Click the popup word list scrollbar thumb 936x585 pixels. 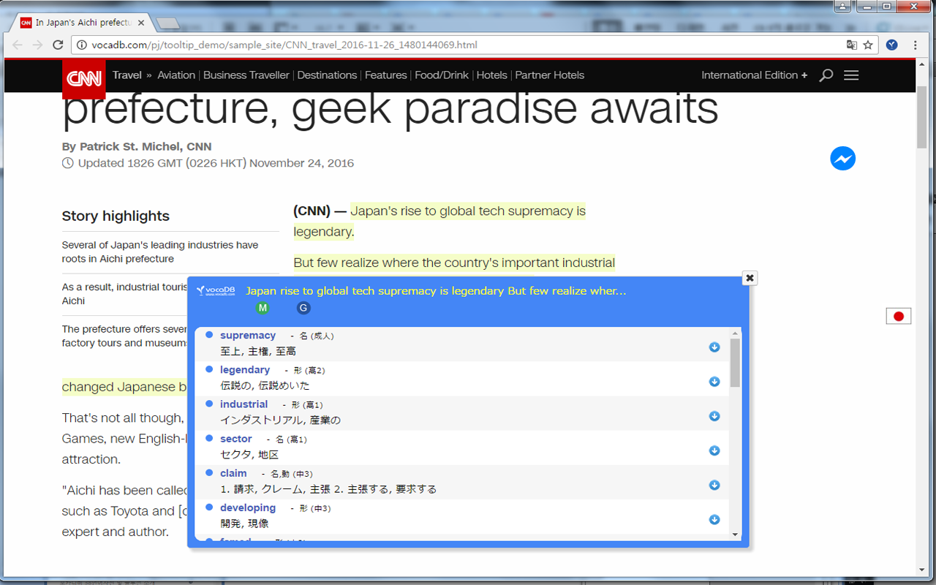736,362
